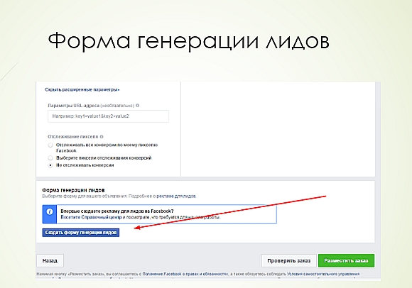Click the «Форма генерации лидов» section heading

[73, 190]
